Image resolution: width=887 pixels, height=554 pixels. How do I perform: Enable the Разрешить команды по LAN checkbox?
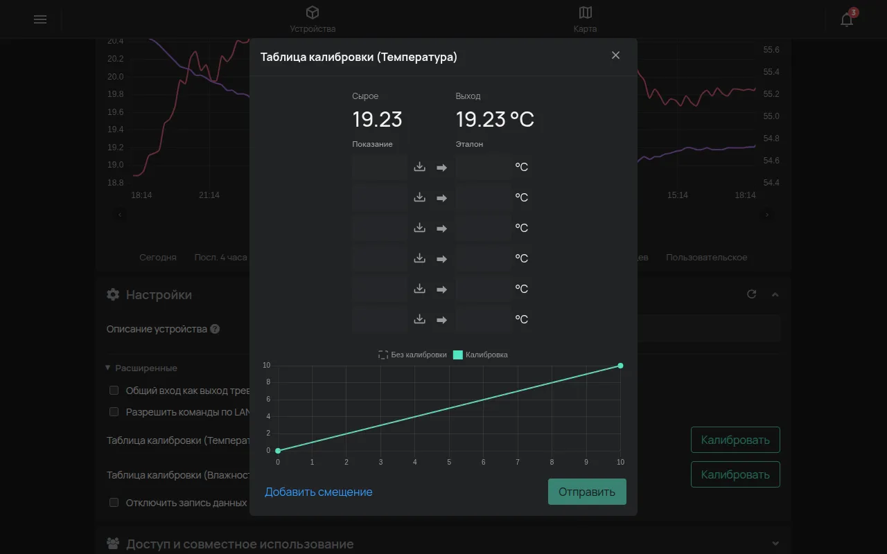pyautogui.click(x=114, y=412)
